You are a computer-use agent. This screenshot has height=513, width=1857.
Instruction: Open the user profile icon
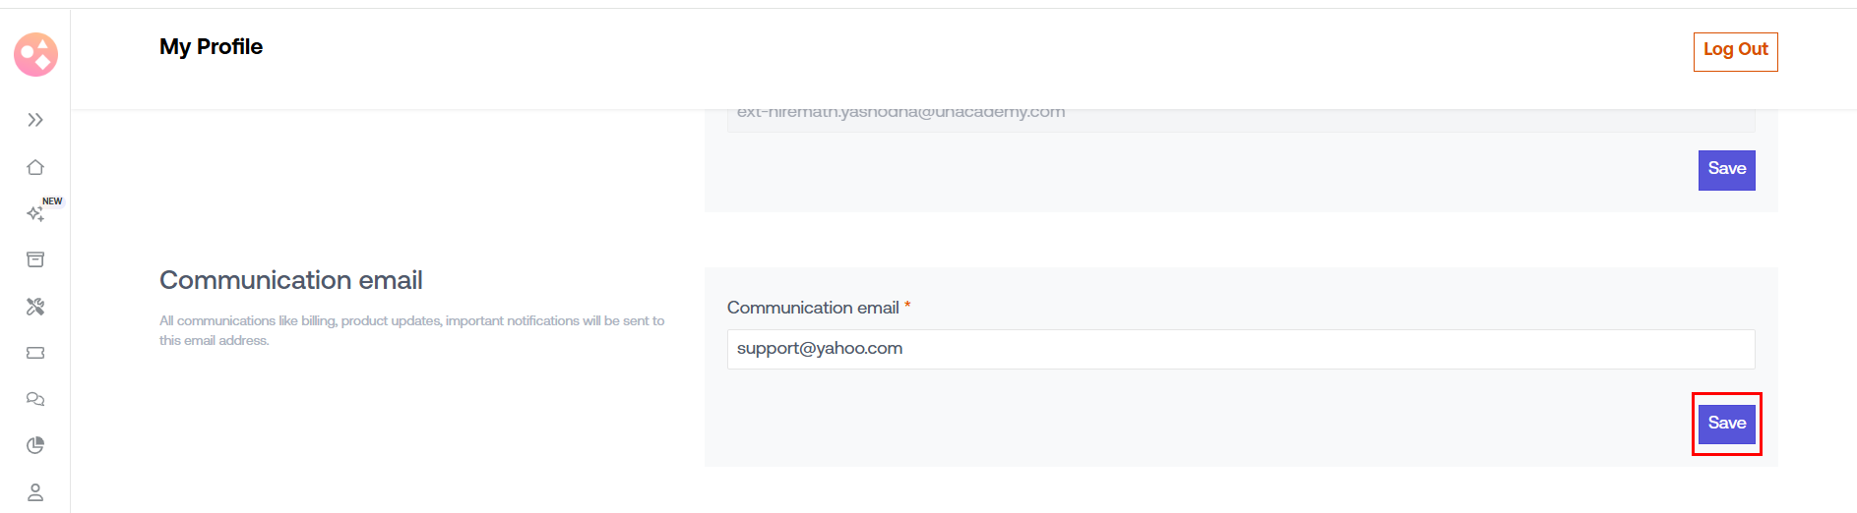click(x=35, y=491)
